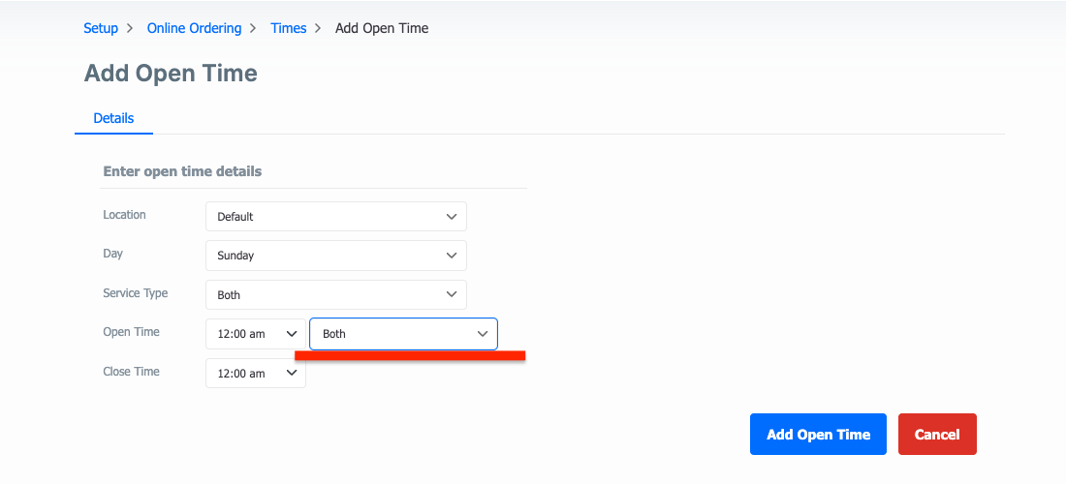Screen dimensions: 1066x484
Task: Open the Open Time 12:00 am dropdown
Action: (256, 334)
